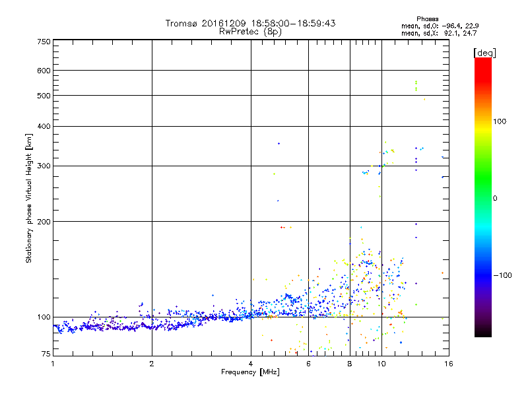
Task: Click the X-axis label '4'
Action: pyautogui.click(x=251, y=364)
